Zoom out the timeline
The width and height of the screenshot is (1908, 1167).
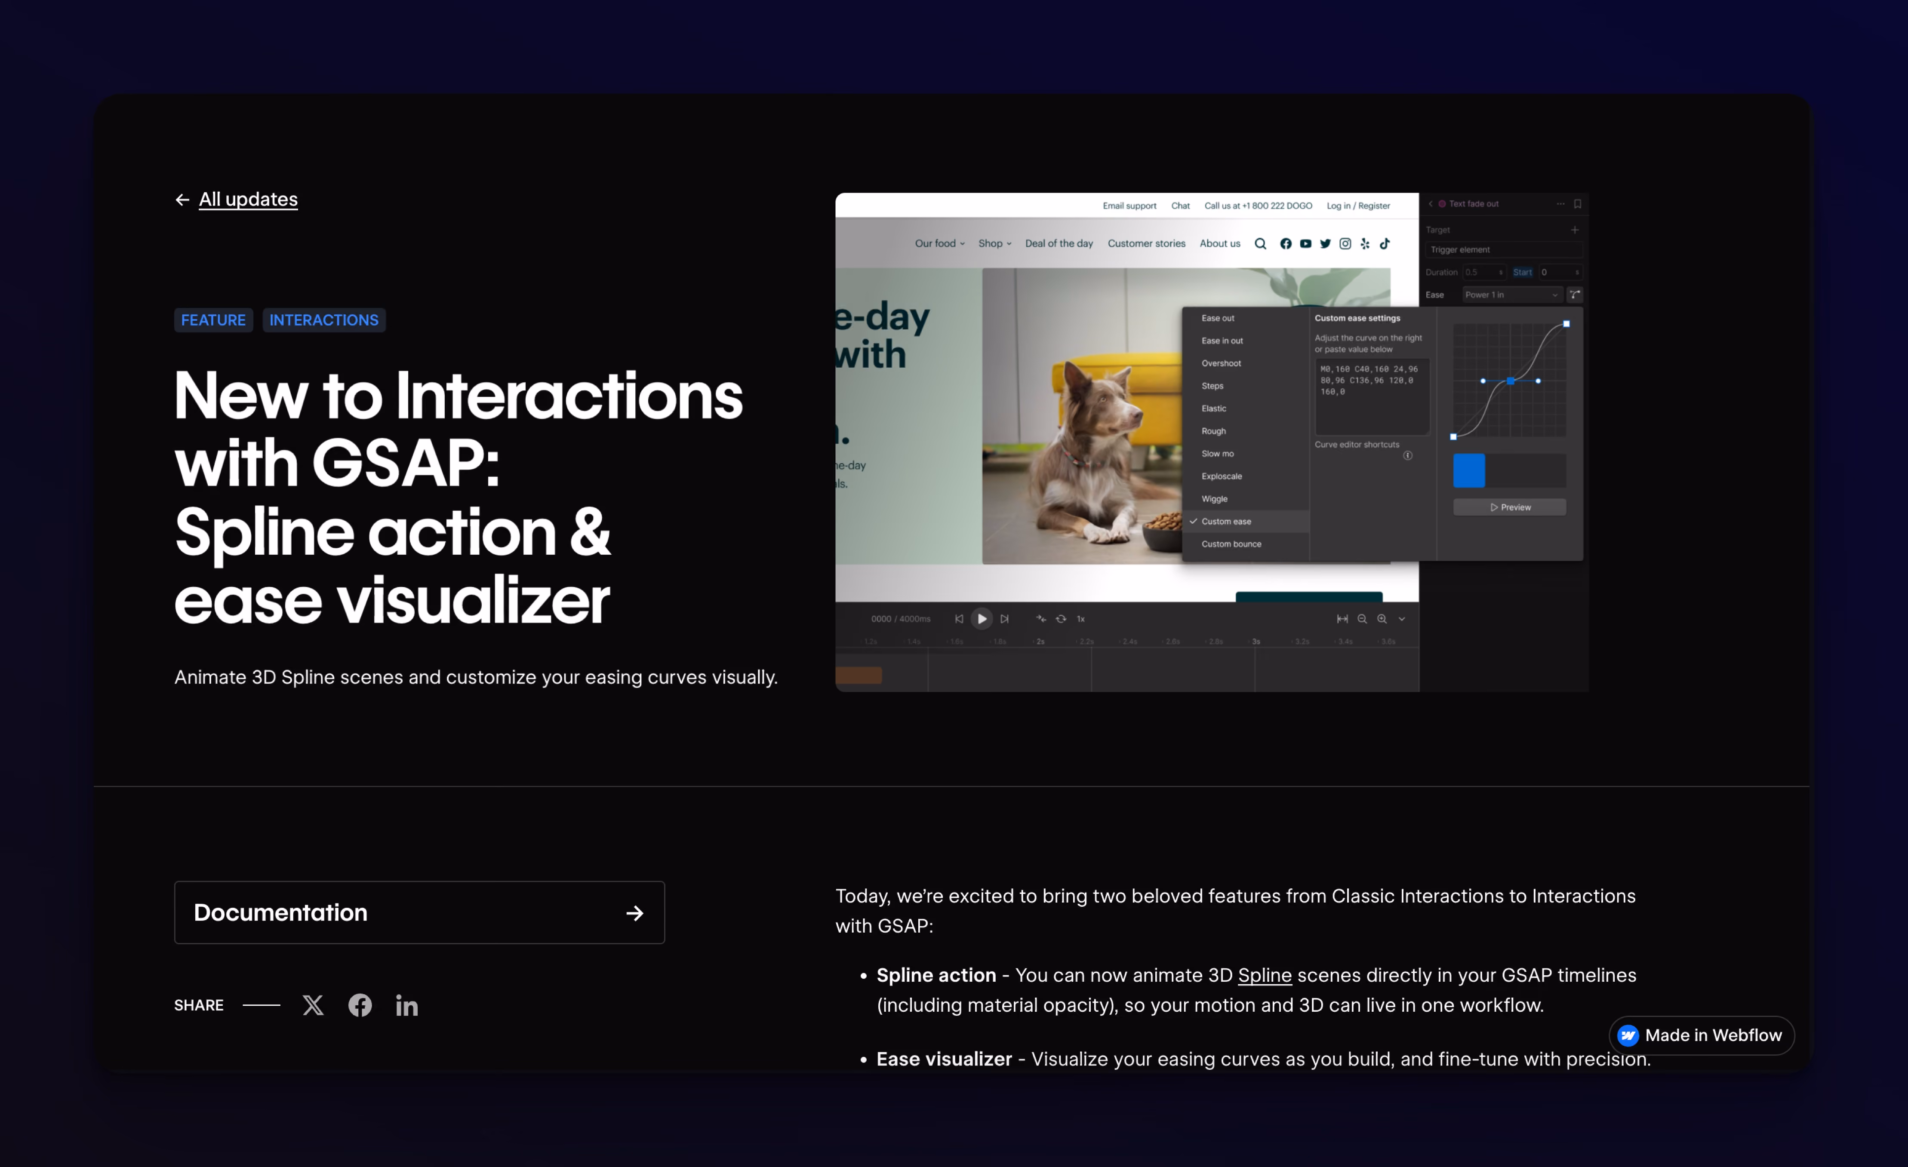[x=1362, y=619]
